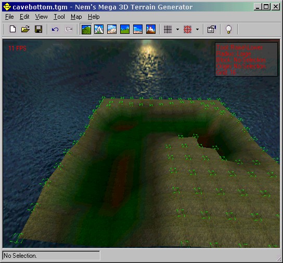Viewport: 283px width, 263px height.
Task: Undo the last terrain edit
Action: [55, 29]
